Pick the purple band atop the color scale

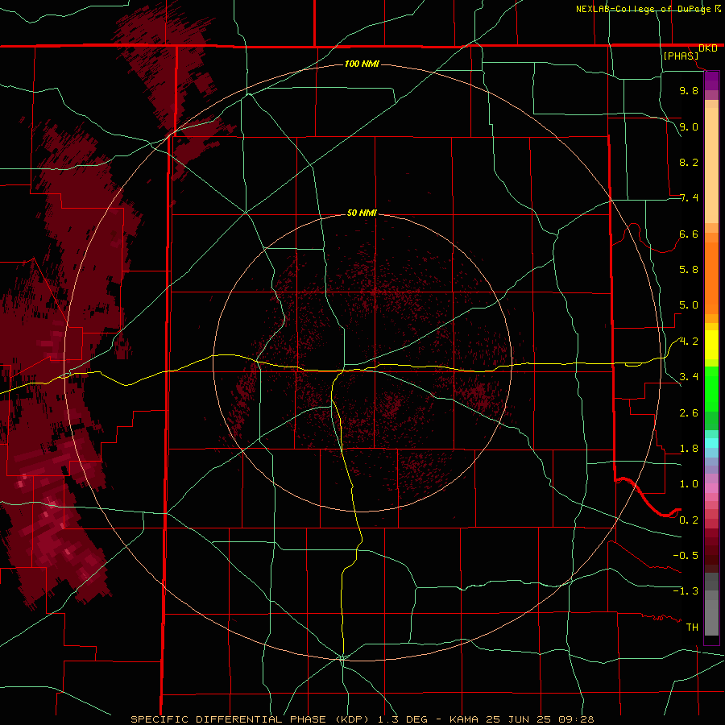(x=711, y=81)
